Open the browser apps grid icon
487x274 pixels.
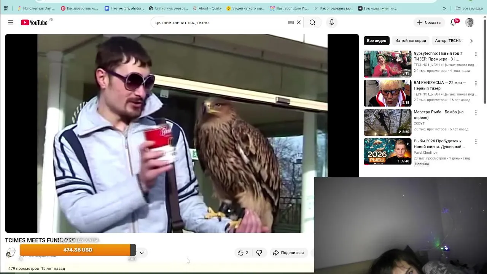coord(6,8)
